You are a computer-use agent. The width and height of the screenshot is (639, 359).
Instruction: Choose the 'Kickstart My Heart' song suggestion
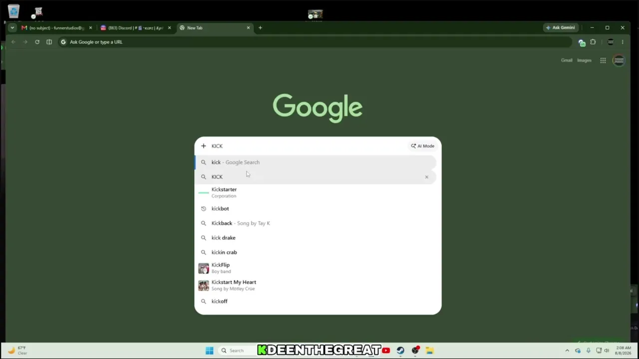(x=316, y=285)
